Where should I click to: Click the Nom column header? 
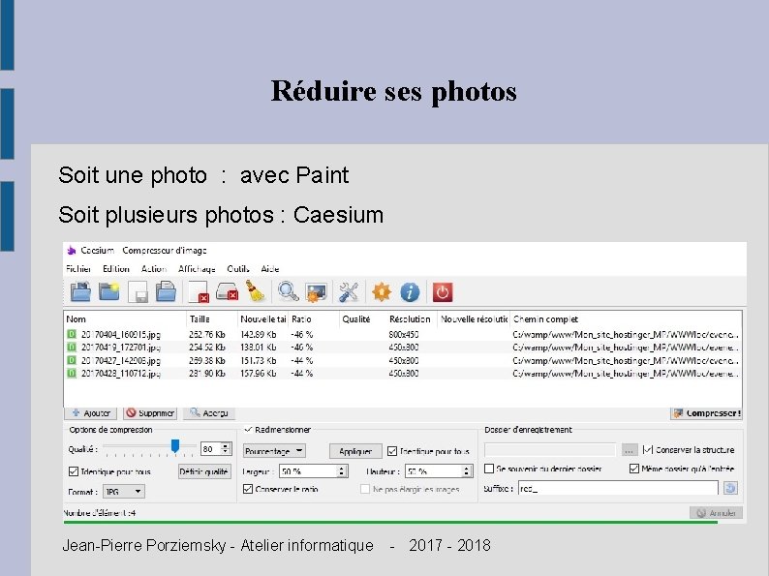click(x=77, y=319)
